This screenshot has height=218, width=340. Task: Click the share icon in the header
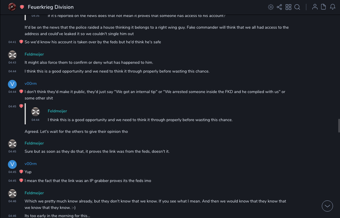279,7
